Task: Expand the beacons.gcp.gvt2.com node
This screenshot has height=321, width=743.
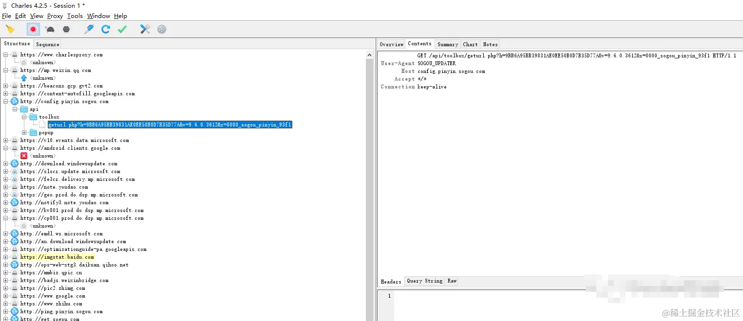Action: [6, 86]
